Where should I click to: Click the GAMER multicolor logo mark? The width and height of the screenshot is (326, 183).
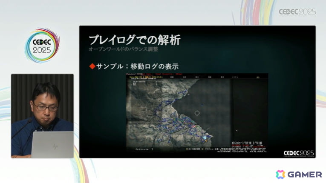tap(280, 174)
